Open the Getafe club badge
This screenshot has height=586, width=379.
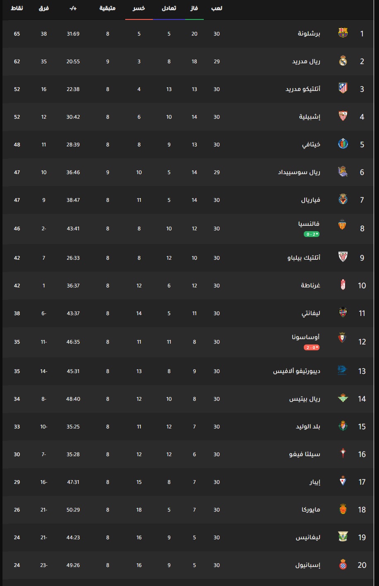pyautogui.click(x=343, y=144)
